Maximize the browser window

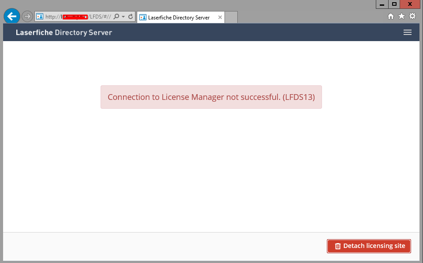click(394, 4)
